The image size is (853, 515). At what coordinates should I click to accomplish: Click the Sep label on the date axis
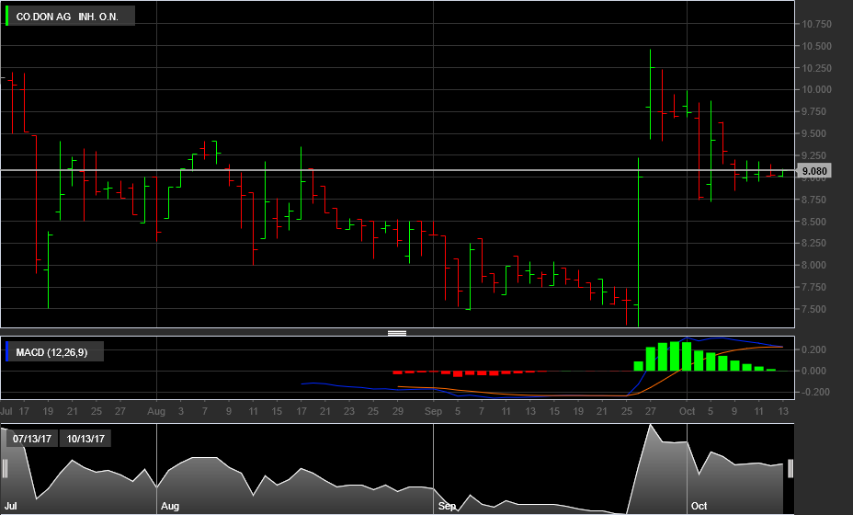click(433, 412)
